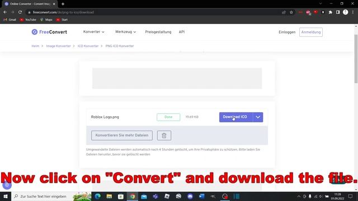The width and height of the screenshot is (358, 201).
Task: Click the Download ICO button
Action: point(236,117)
